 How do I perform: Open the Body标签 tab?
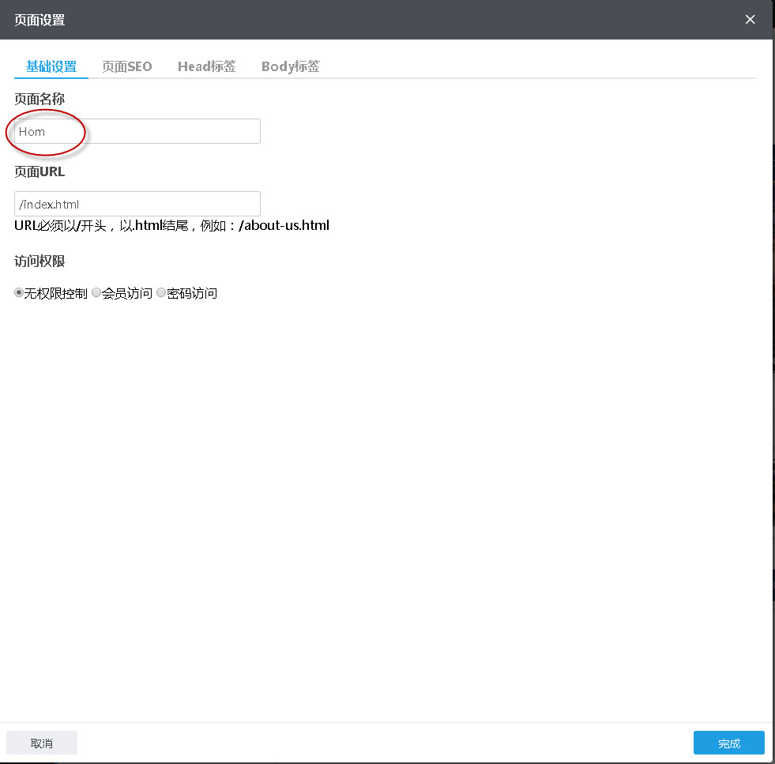pos(290,66)
